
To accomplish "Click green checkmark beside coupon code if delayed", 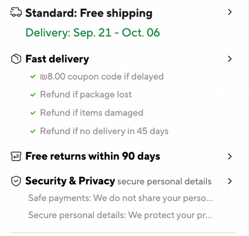I will (x=33, y=76).
